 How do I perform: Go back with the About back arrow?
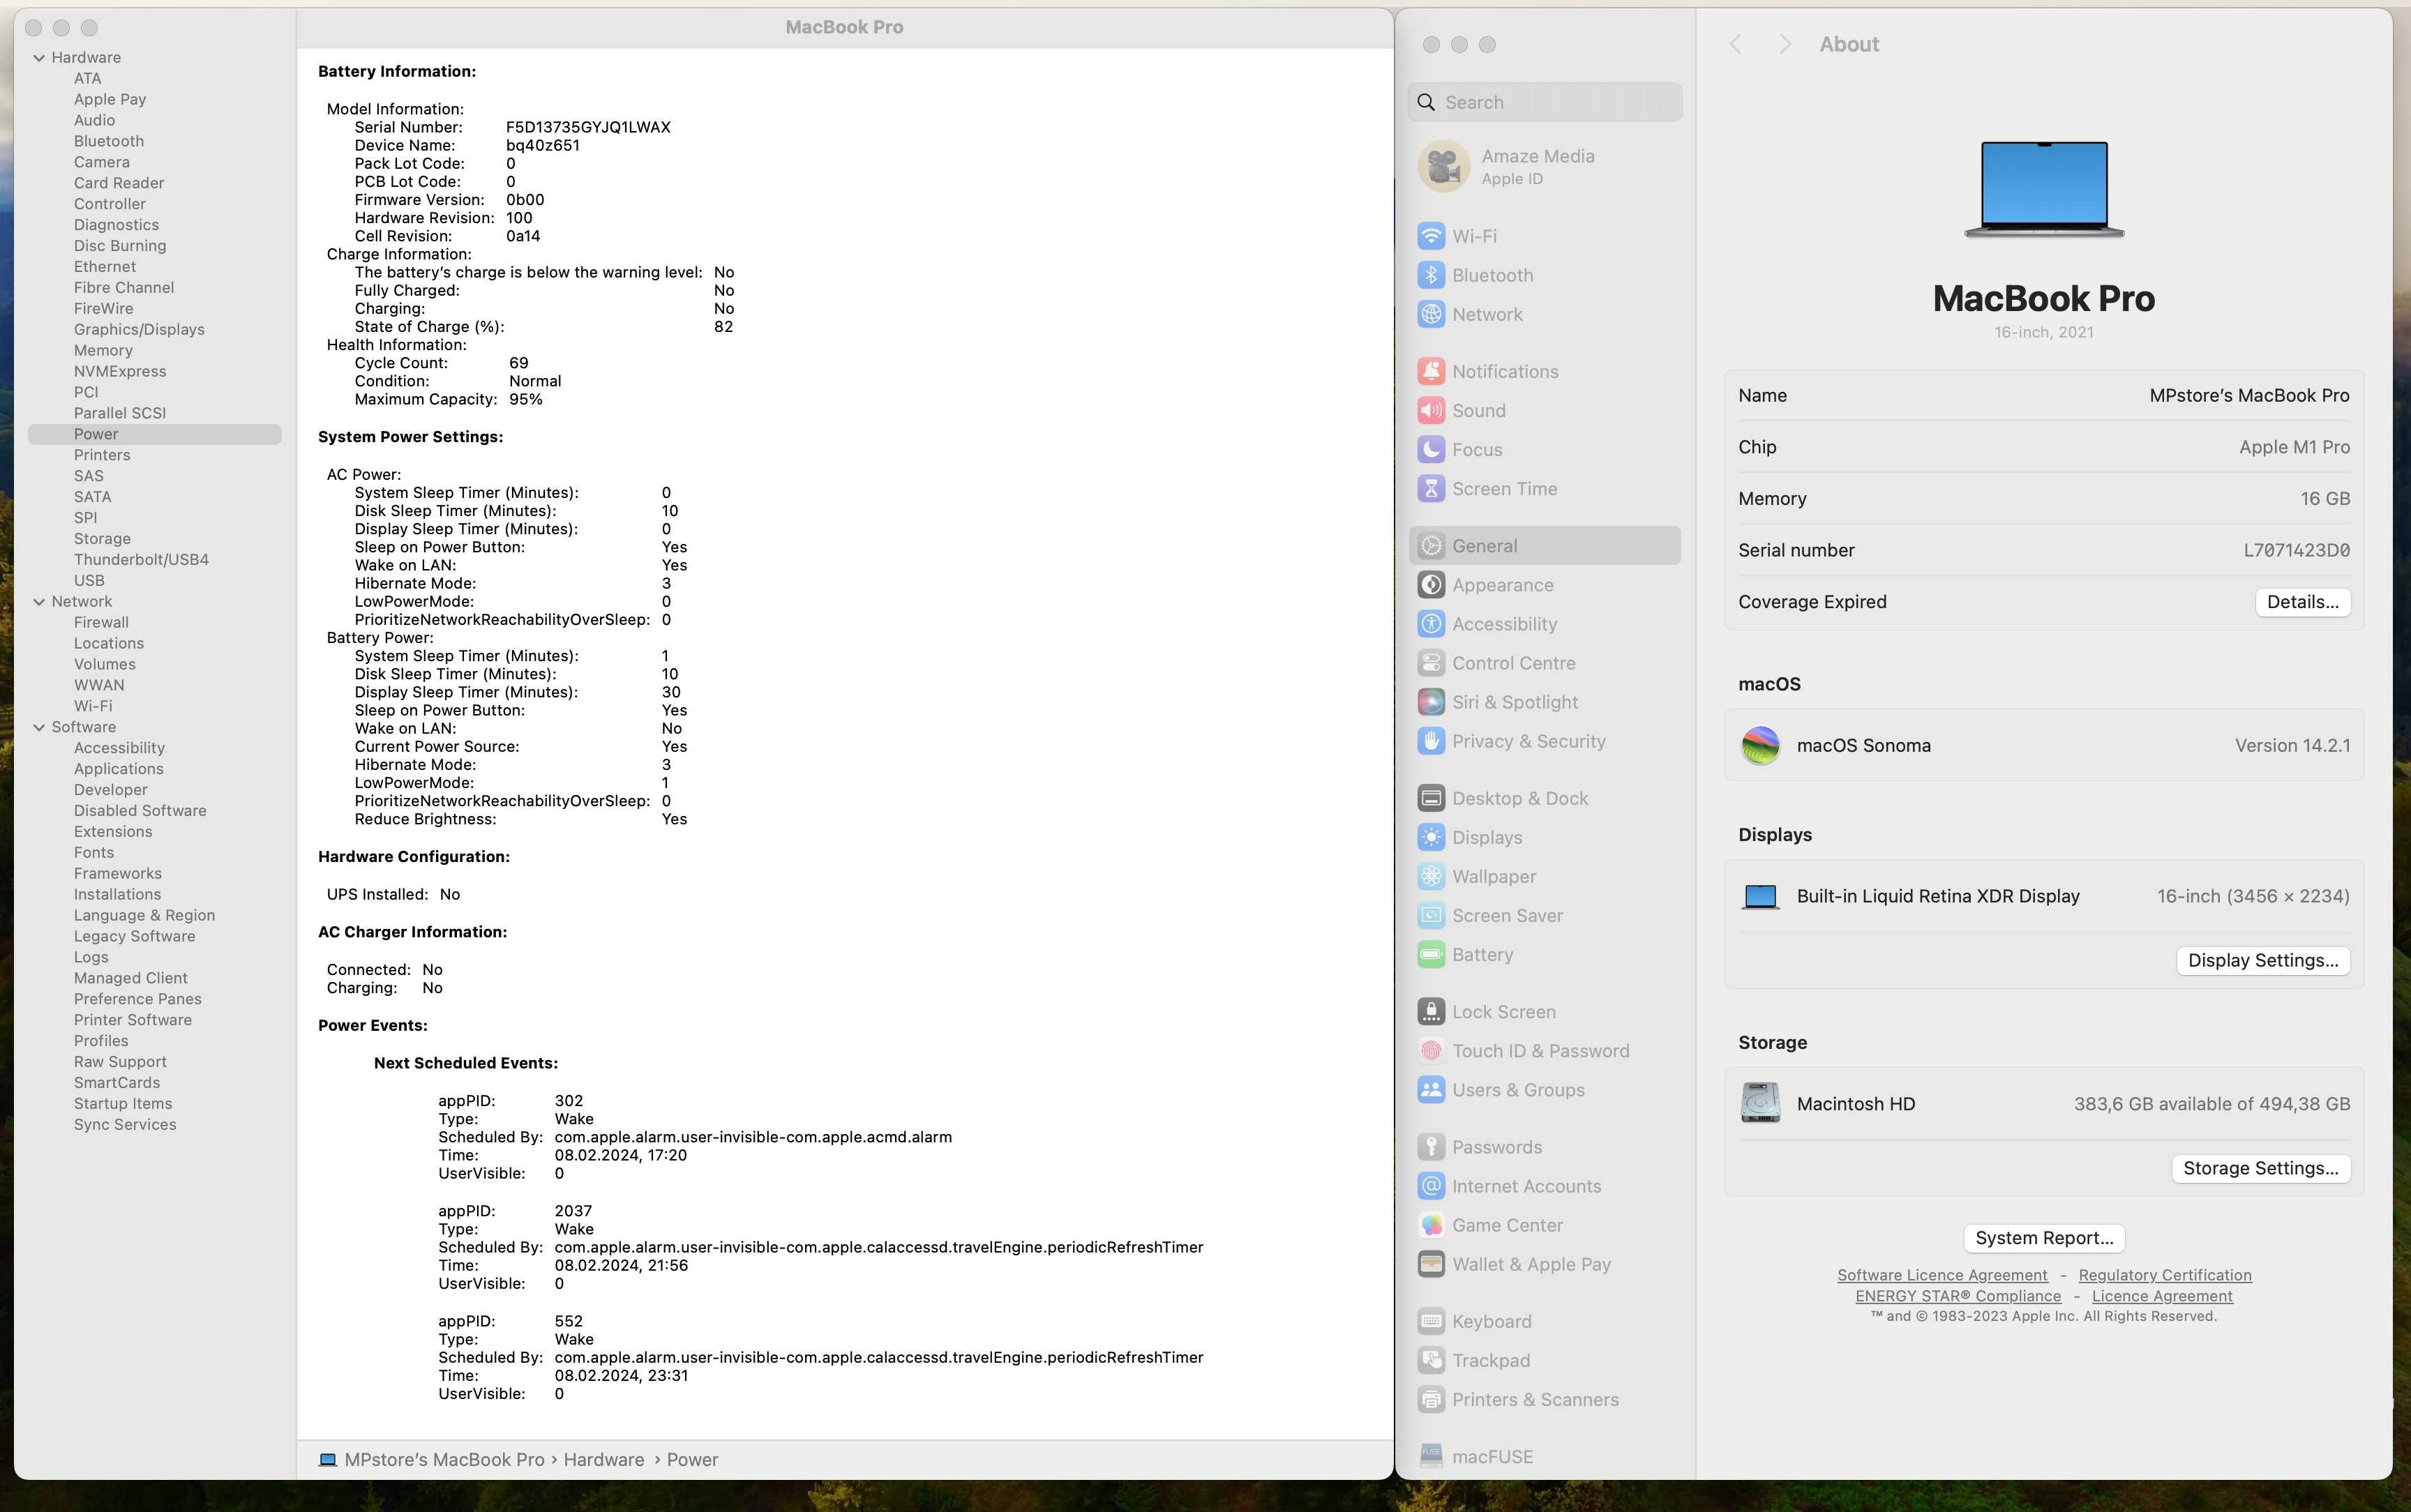1736,44
